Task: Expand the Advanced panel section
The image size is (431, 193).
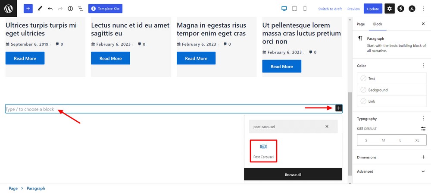Action: click(423, 171)
